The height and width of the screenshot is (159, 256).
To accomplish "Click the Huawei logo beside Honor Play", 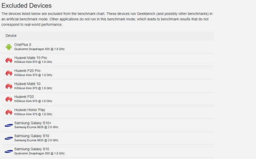I will click(x=9, y=112).
